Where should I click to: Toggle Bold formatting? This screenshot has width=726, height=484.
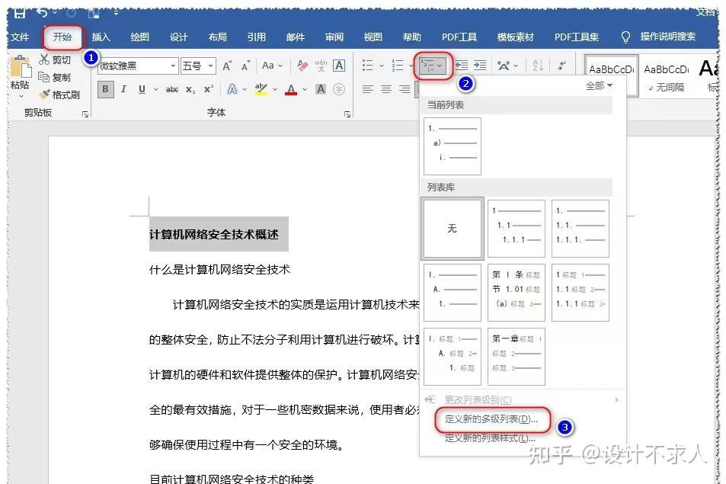(x=106, y=89)
